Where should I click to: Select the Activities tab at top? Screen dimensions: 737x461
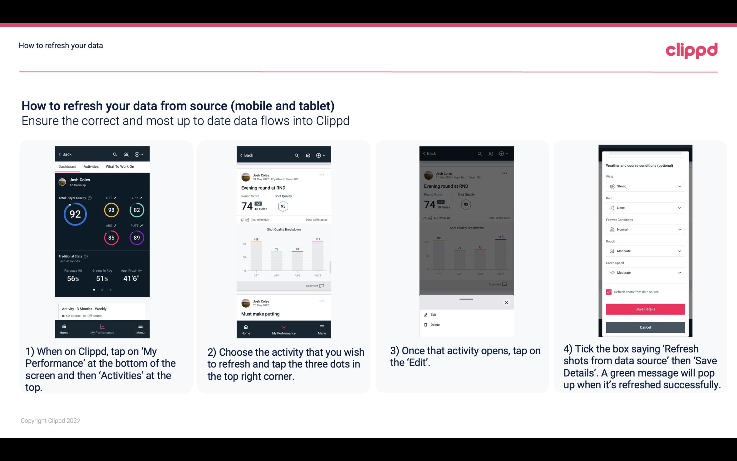coord(90,166)
